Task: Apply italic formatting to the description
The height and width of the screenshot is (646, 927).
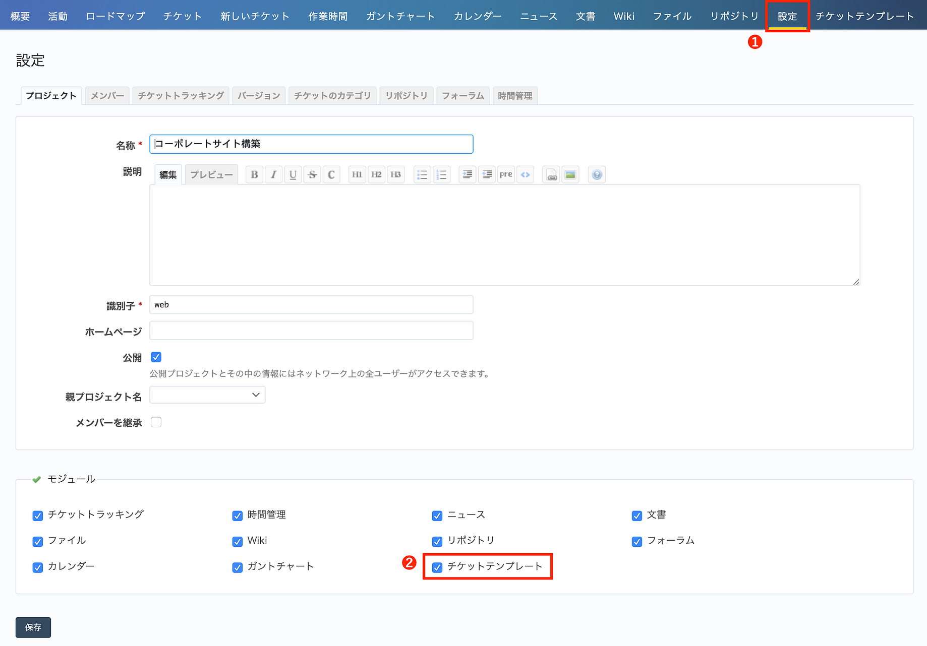Action: 273,174
